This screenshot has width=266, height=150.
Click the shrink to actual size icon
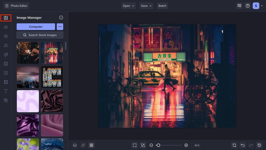(143, 145)
